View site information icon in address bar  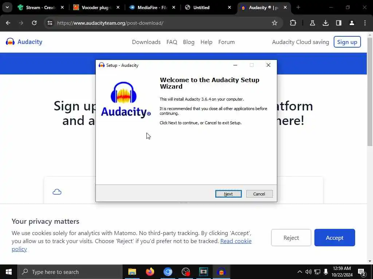[x=50, y=23]
